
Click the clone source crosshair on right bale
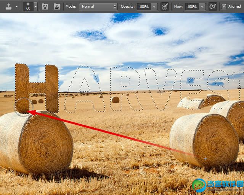pos(205,159)
